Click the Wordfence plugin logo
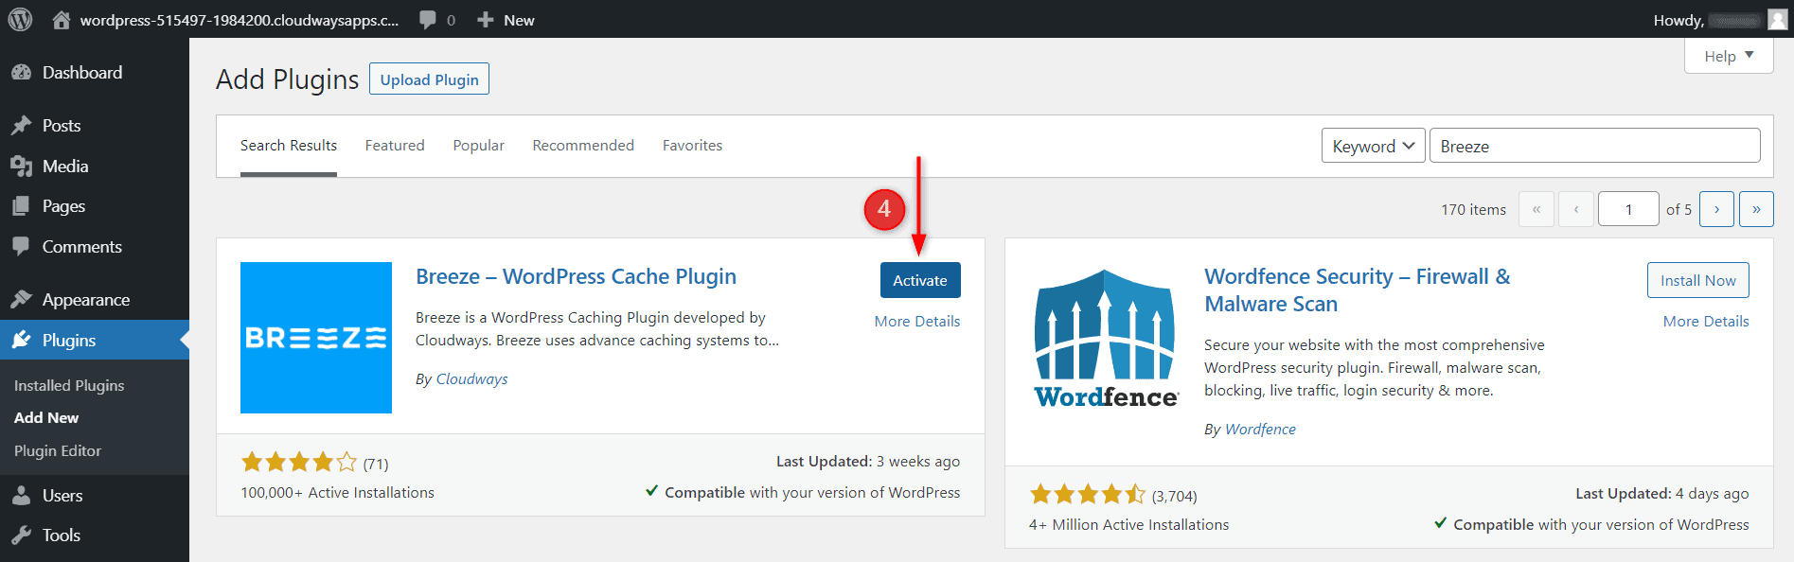Viewport: 1794px width, 562px height. point(1105,338)
